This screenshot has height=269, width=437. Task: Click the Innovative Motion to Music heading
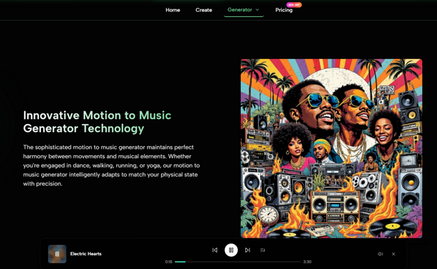tap(97, 122)
